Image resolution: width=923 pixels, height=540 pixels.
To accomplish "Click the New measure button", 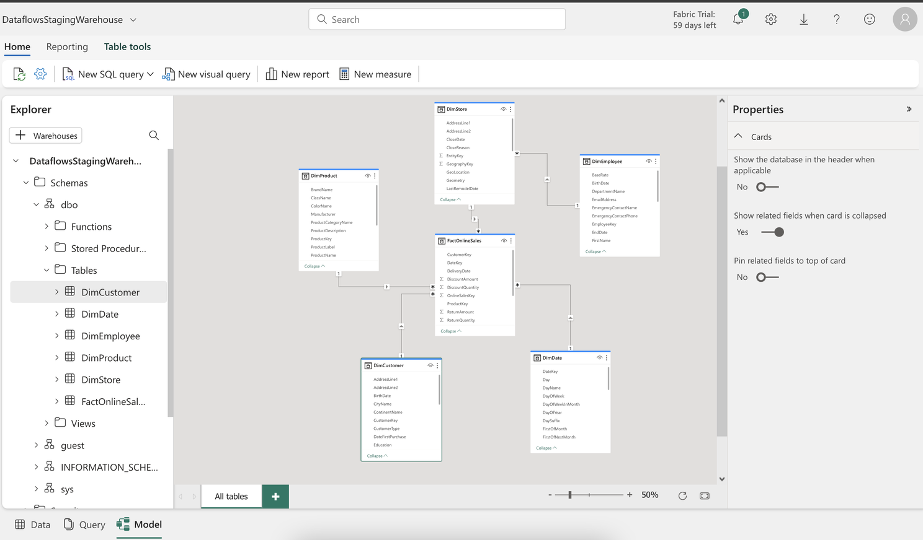I will [375, 74].
